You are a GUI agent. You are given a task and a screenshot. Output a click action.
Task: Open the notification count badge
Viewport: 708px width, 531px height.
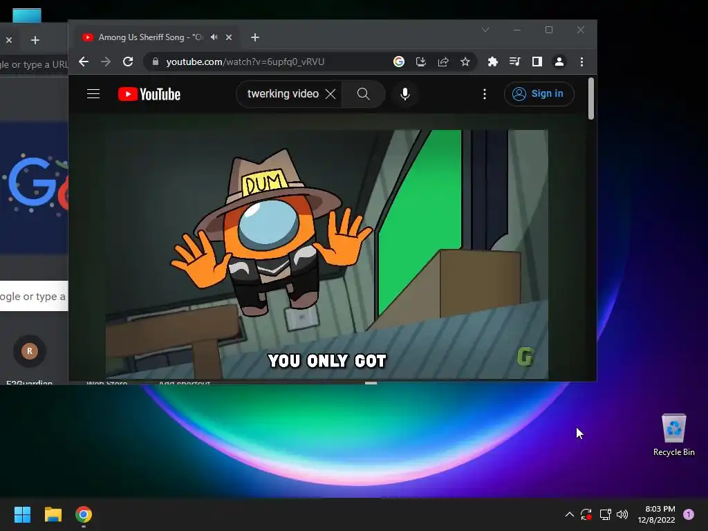pos(689,514)
